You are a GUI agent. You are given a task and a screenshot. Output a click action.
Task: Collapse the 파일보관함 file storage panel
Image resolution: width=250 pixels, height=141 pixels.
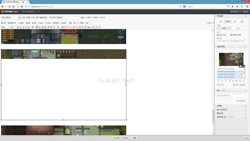pos(245,47)
